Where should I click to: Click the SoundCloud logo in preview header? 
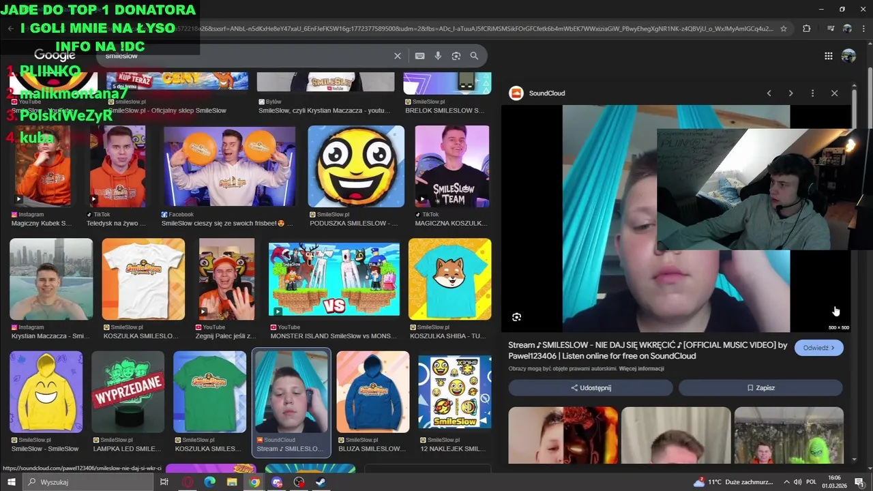click(x=516, y=93)
